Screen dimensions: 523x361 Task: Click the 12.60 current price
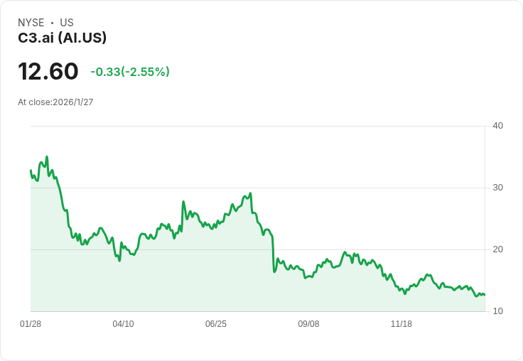tap(48, 72)
